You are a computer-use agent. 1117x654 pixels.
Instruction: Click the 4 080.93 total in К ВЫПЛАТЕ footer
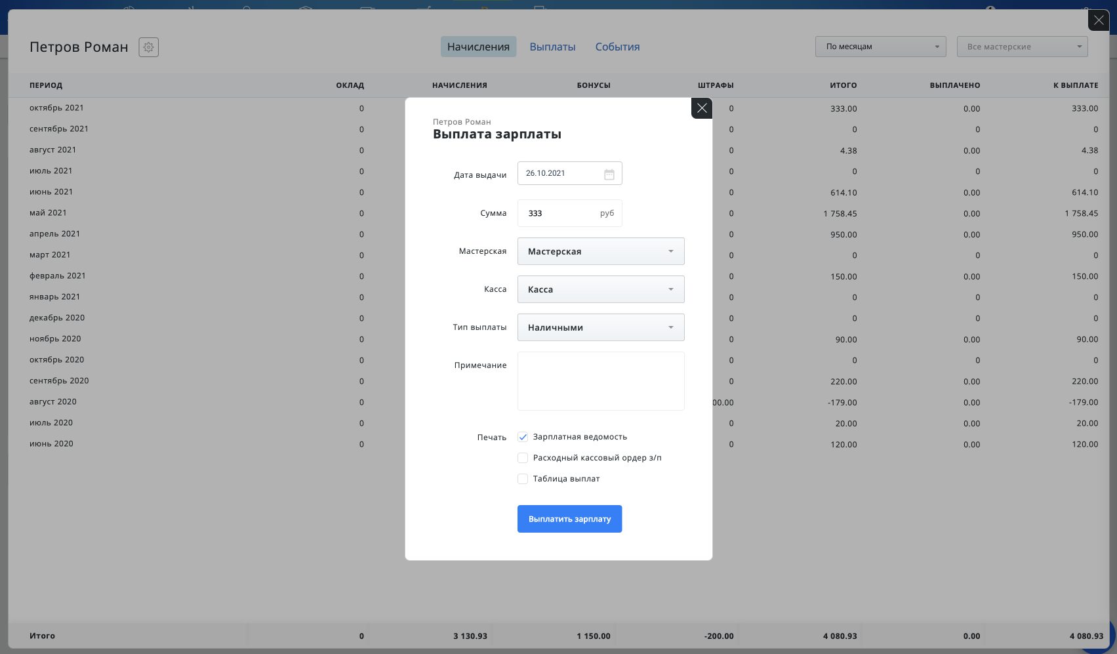point(1086,636)
